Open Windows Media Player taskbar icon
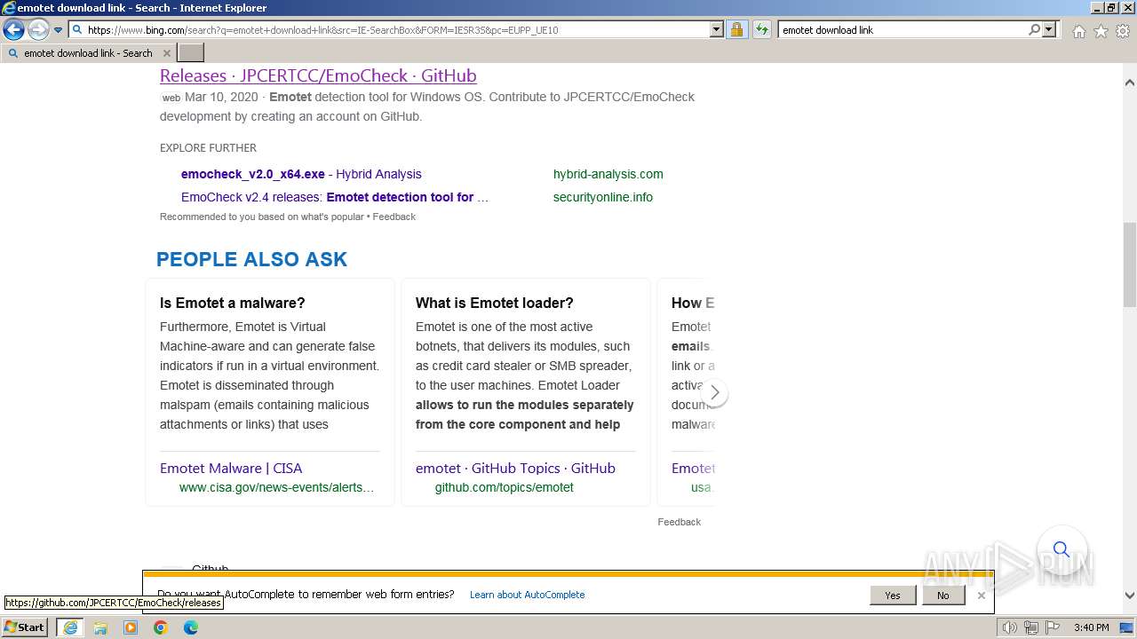 coord(131,627)
